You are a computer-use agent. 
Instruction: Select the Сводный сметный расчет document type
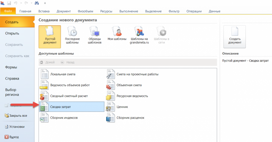[x=72, y=96]
